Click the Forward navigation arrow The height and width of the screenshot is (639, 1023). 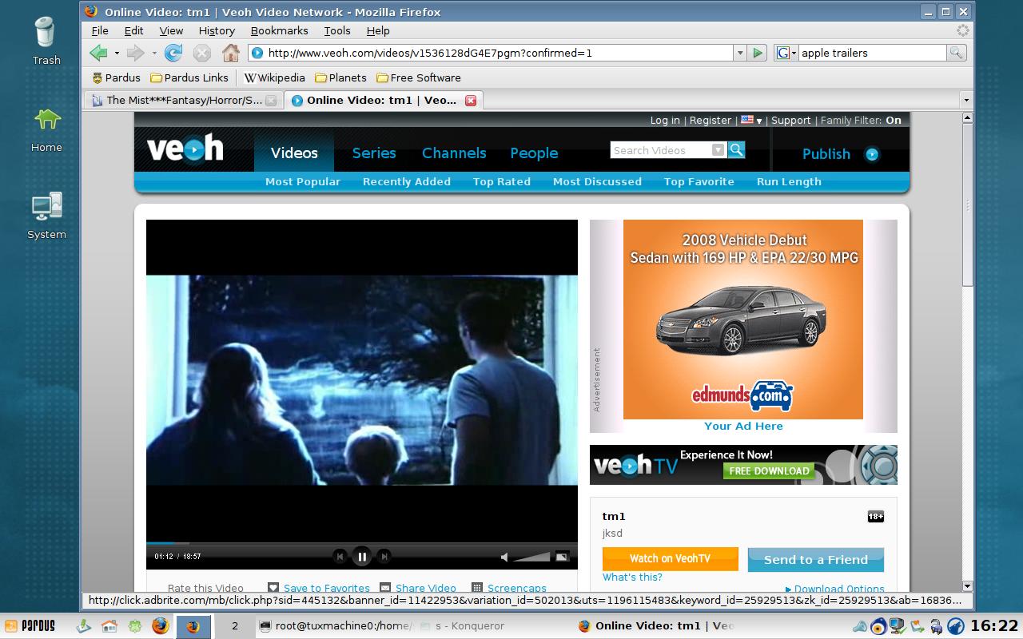(x=135, y=53)
